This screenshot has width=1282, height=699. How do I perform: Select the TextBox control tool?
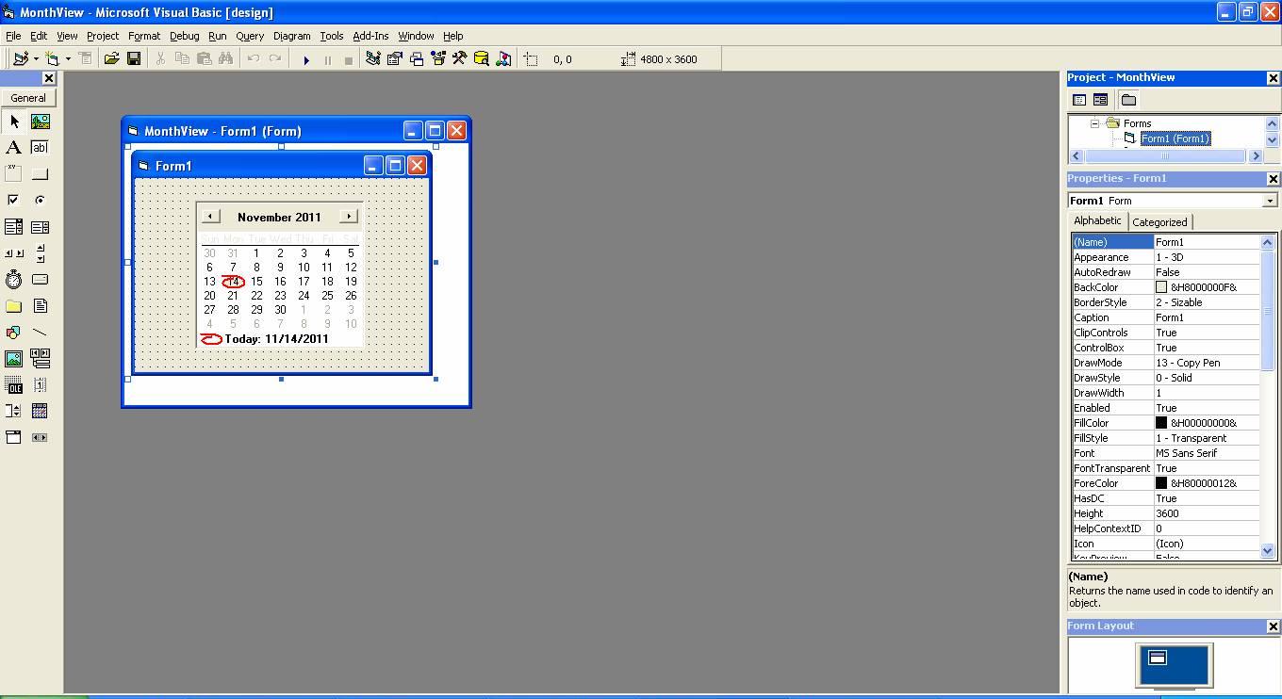[40, 148]
